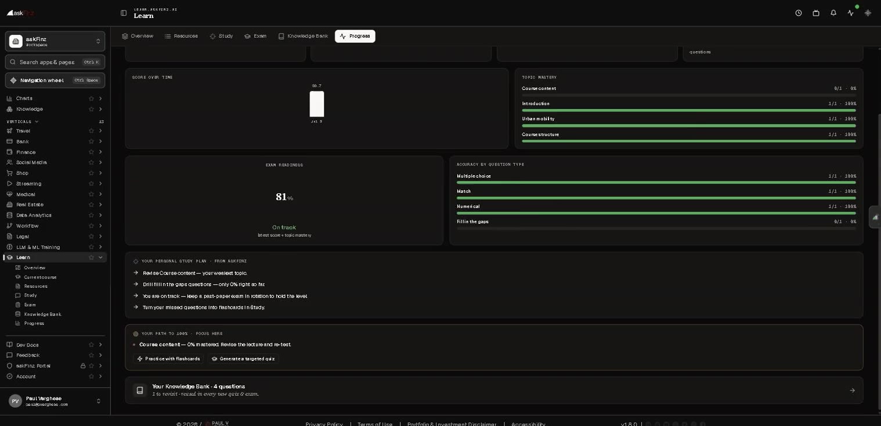Open the Navigation wheel button
The image size is (881, 426).
click(55, 81)
